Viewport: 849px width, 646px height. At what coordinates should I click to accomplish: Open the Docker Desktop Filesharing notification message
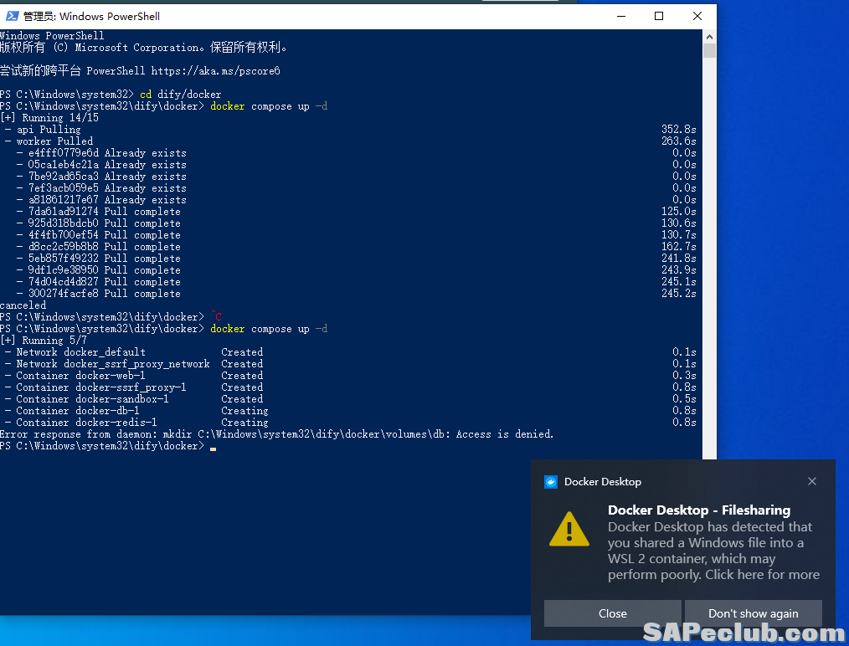pos(713,551)
